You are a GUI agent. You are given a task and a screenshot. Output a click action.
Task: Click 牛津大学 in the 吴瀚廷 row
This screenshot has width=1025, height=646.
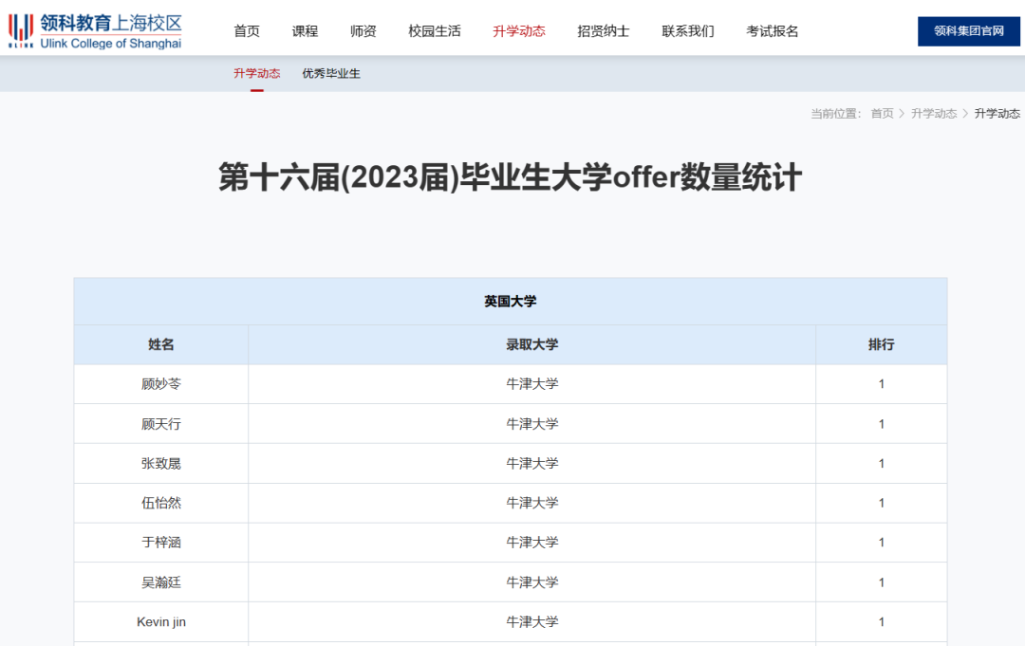click(532, 582)
